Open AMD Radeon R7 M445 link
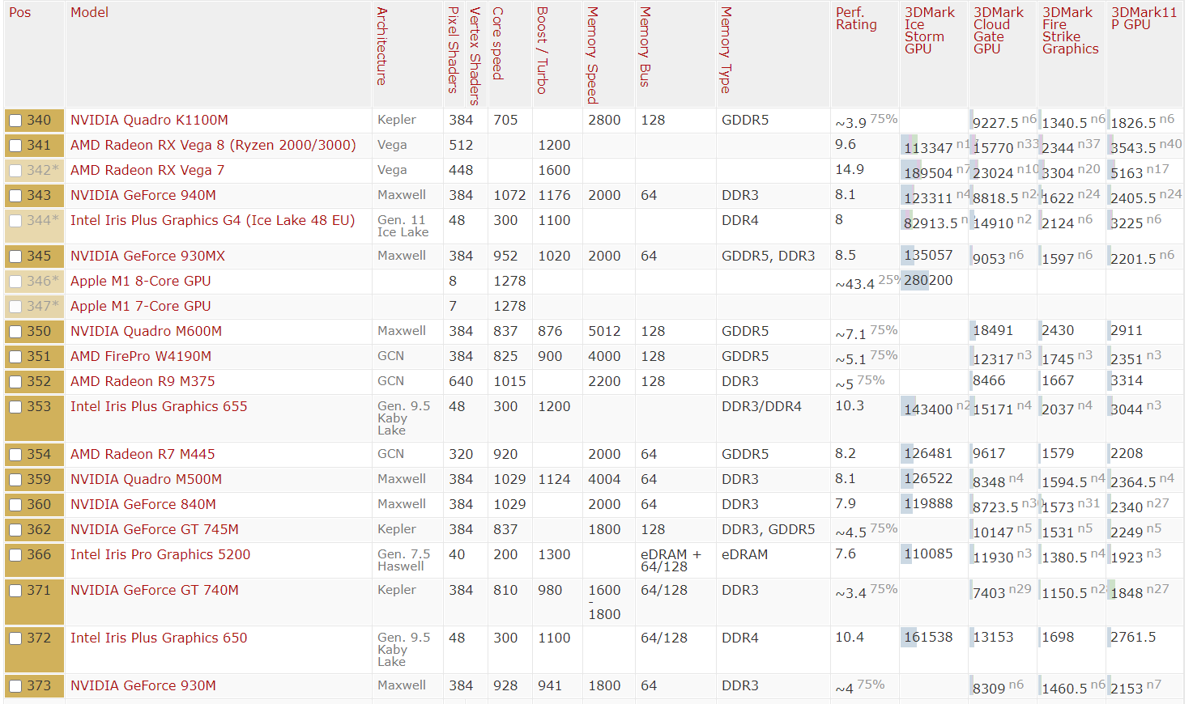This screenshot has width=1193, height=704. pos(143,454)
